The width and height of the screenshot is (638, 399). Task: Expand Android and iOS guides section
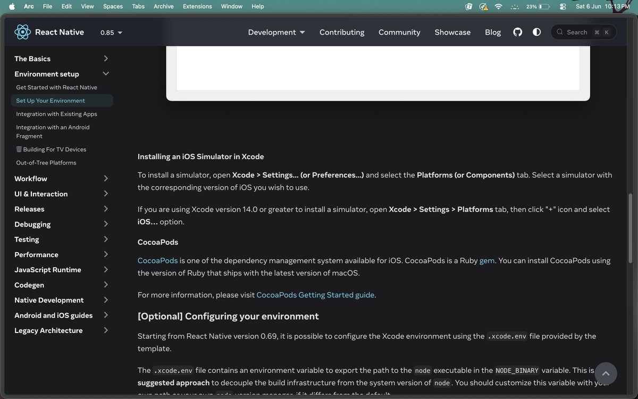[x=62, y=315]
